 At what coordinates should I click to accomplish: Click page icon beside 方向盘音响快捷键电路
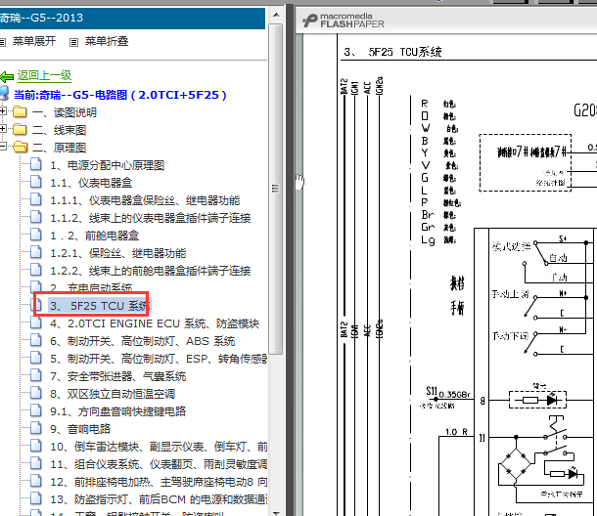(x=36, y=409)
